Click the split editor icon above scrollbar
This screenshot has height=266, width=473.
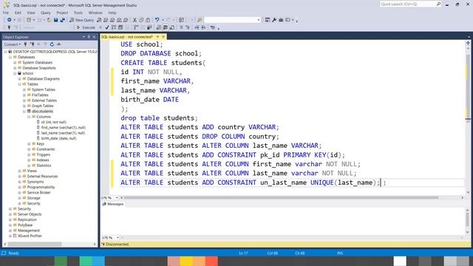pyautogui.click(x=468, y=43)
